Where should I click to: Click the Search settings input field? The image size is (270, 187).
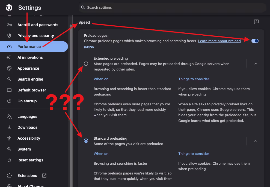172,8
